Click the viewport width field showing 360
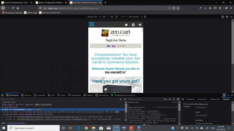This screenshot has width=234, height=131. point(104,17)
